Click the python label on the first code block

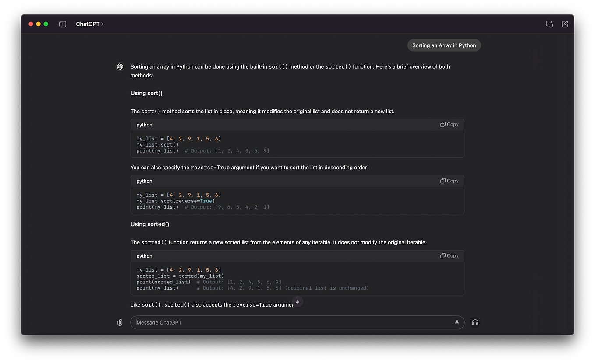(144, 125)
